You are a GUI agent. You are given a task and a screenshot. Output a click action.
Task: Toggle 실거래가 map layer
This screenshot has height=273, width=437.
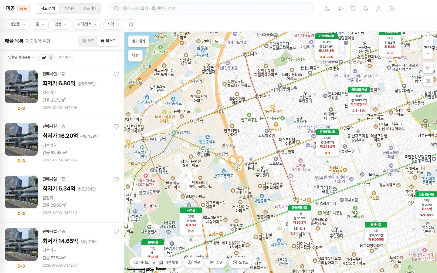click(139, 41)
